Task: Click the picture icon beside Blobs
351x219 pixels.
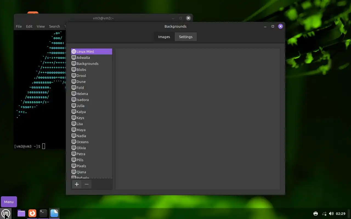Action: [73, 70]
